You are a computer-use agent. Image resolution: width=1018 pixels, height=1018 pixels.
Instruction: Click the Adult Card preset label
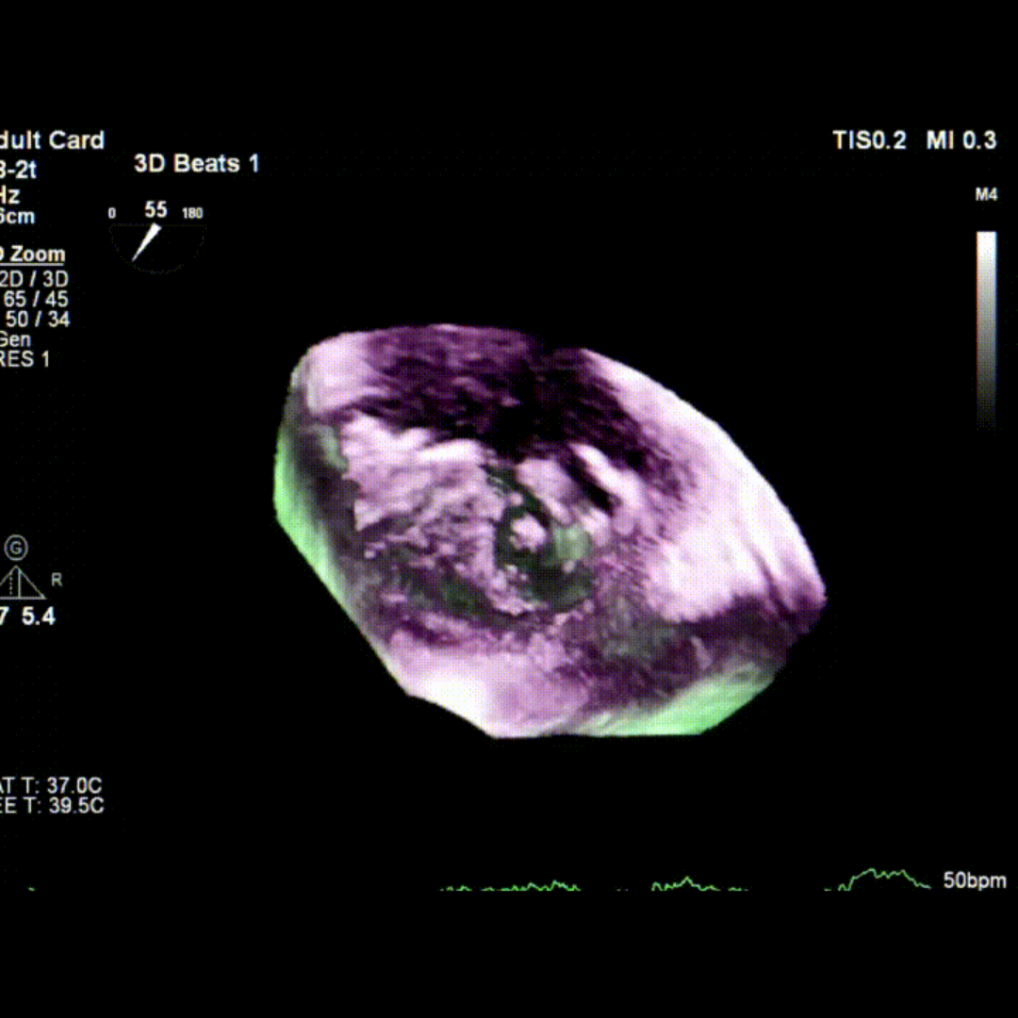point(52,140)
